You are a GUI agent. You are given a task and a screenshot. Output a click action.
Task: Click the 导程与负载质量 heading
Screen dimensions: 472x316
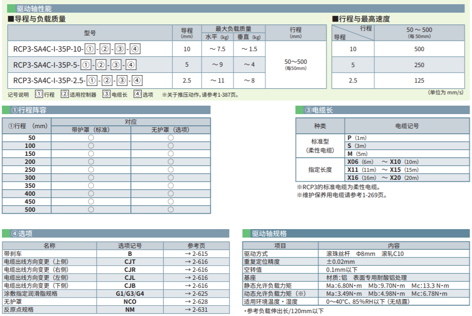(x=37, y=19)
